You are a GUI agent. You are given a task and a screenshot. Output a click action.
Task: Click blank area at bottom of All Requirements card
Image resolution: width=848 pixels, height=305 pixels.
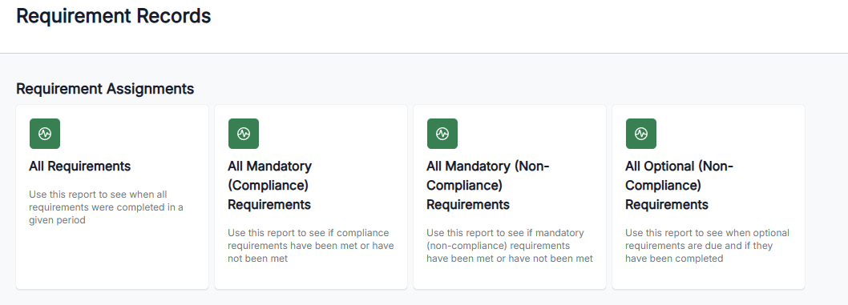pyautogui.click(x=112, y=259)
